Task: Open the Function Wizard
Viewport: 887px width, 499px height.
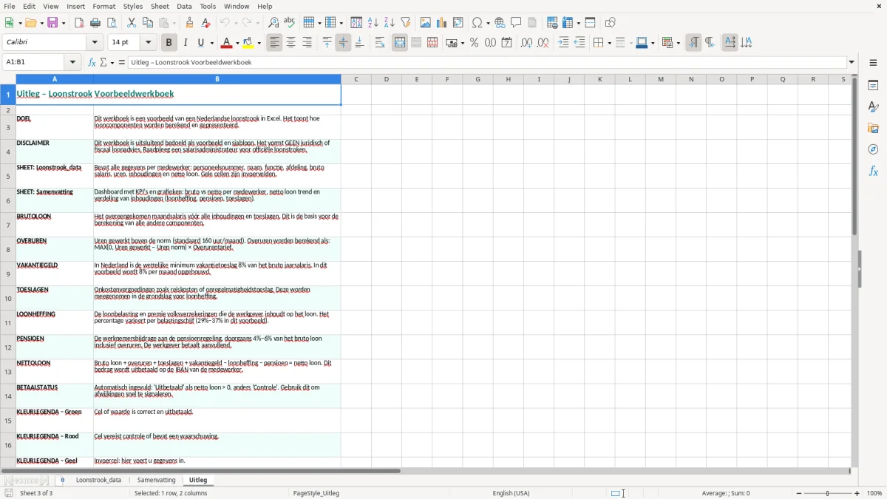Action: pyautogui.click(x=92, y=62)
